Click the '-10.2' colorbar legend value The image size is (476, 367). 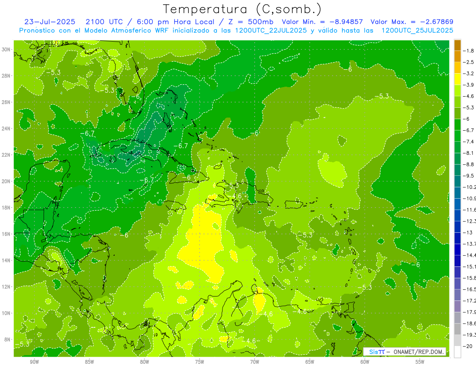pos(469,187)
